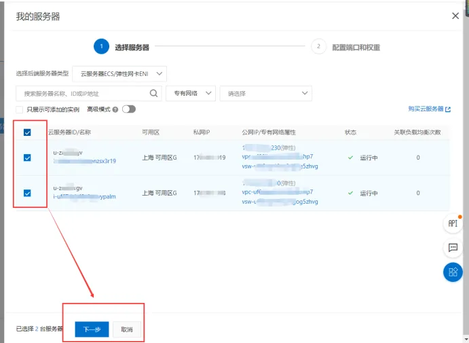Toggle the select-all header checkbox

click(x=27, y=132)
